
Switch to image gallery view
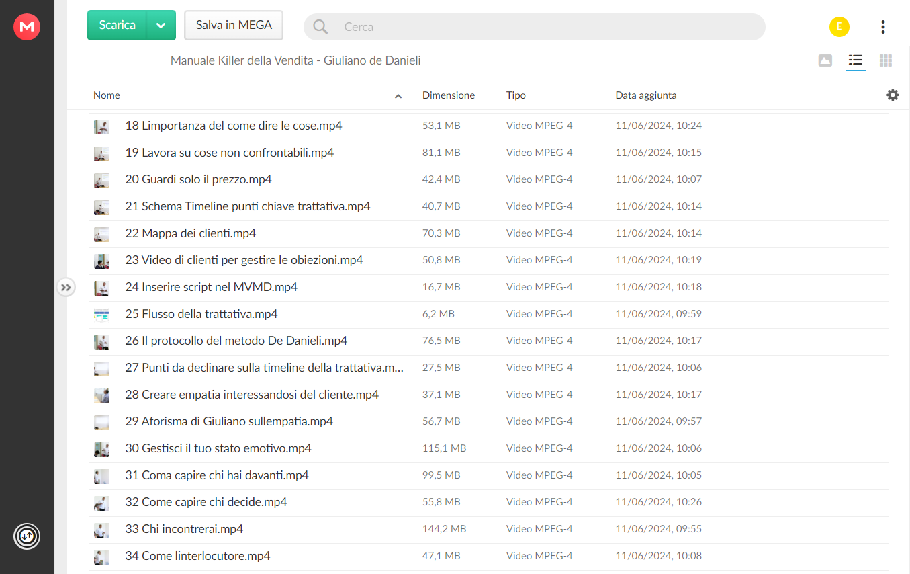coord(825,60)
